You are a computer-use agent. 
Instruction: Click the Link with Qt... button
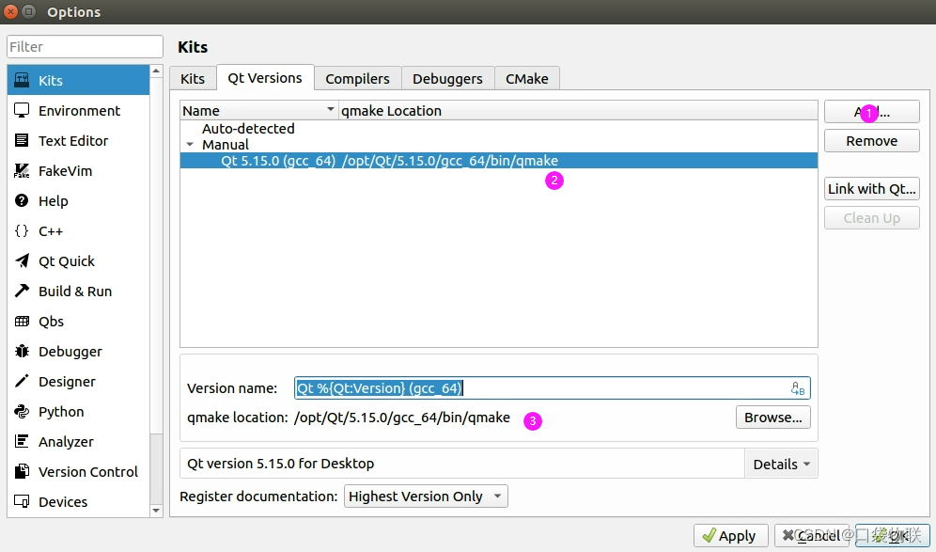pos(871,189)
